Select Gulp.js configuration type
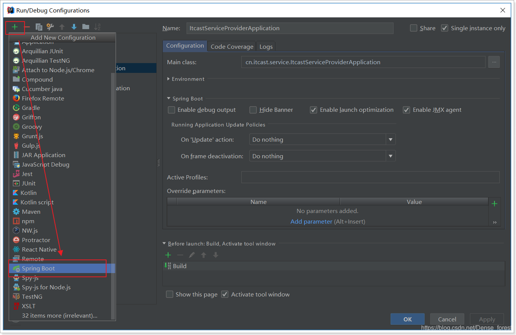Viewport: 516px width, 335px height. click(60, 146)
